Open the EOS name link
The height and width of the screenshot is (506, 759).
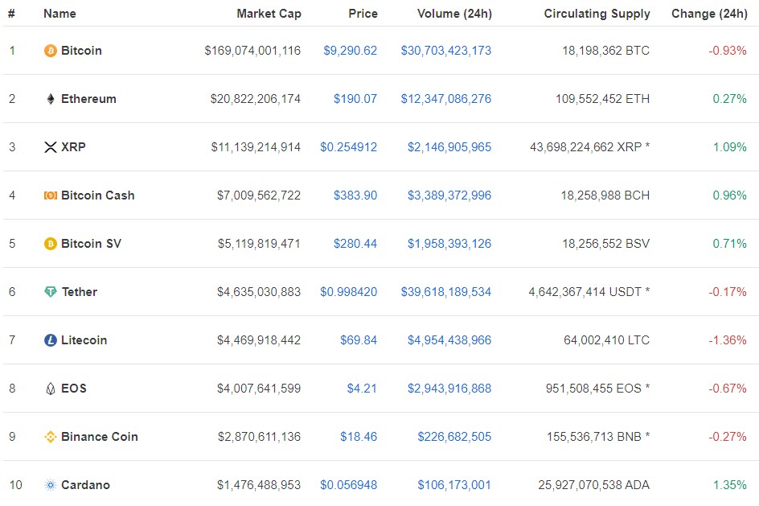coord(74,389)
